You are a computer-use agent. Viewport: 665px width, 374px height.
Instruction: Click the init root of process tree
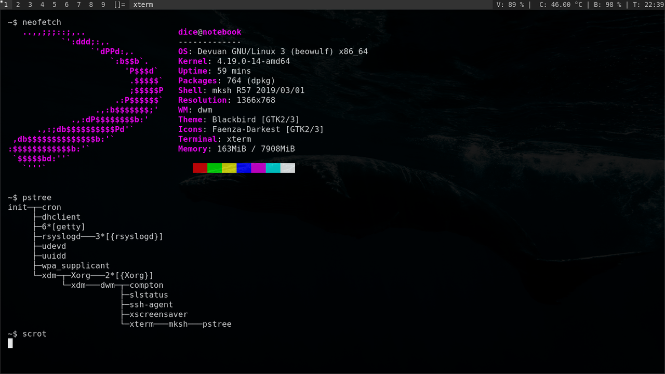(18, 207)
